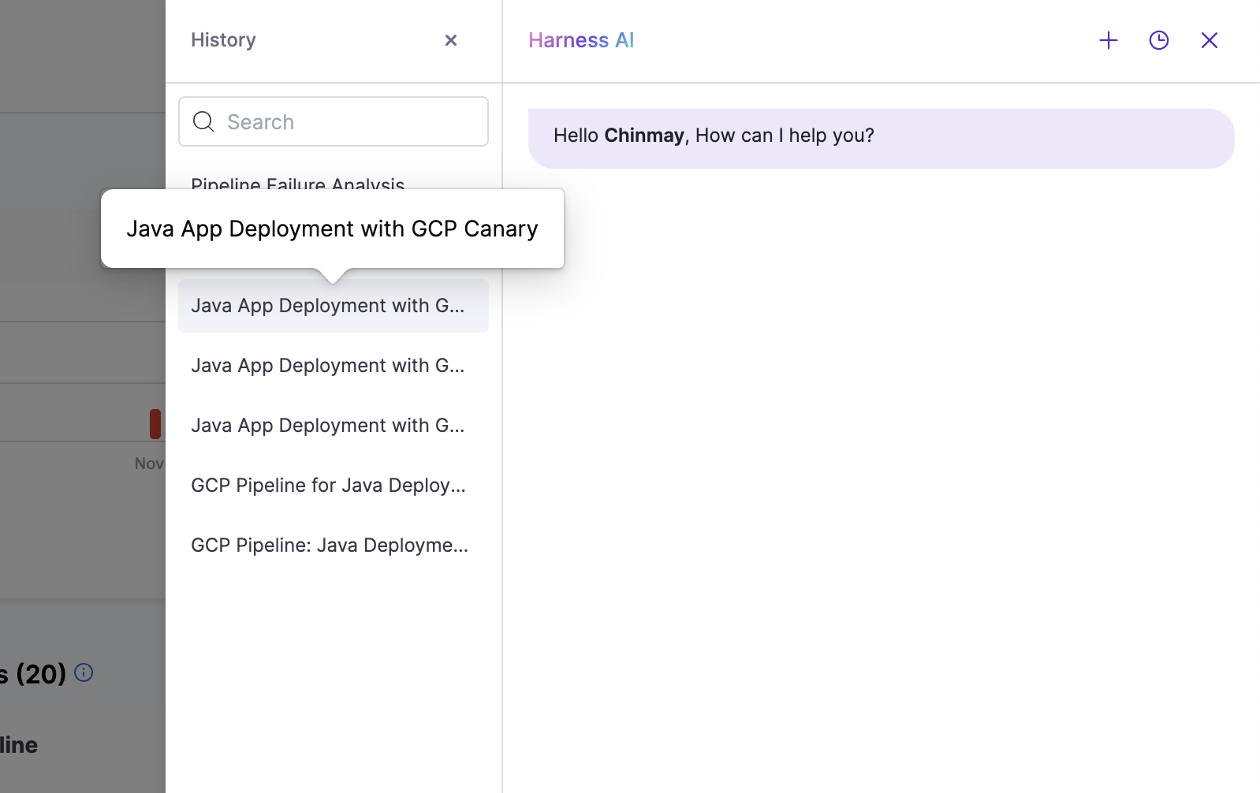Open chat history clock icon

[1159, 40]
